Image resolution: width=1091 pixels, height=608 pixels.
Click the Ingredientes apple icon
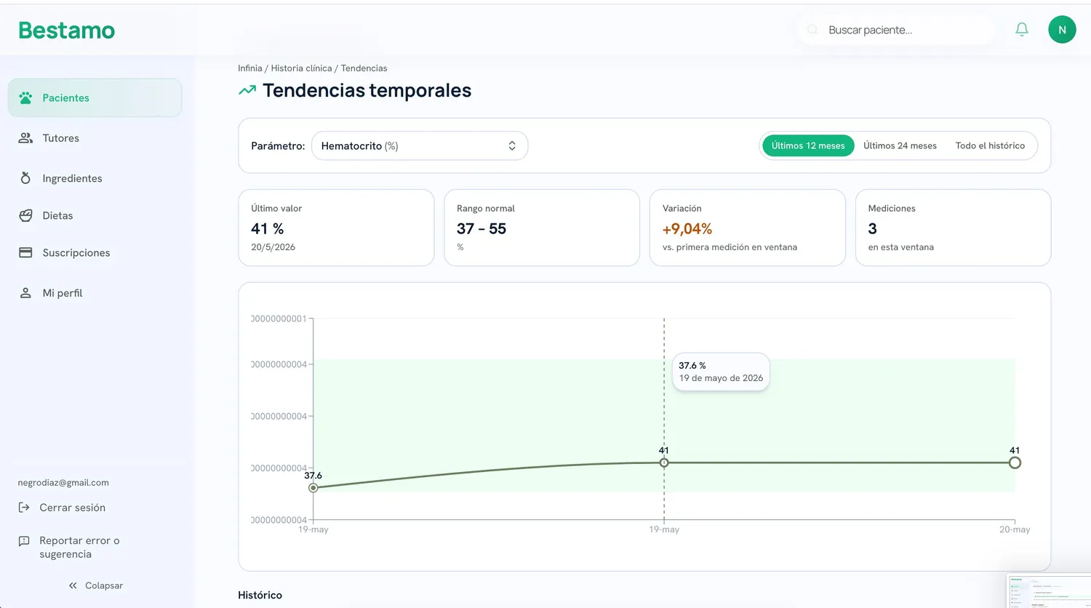(25, 178)
